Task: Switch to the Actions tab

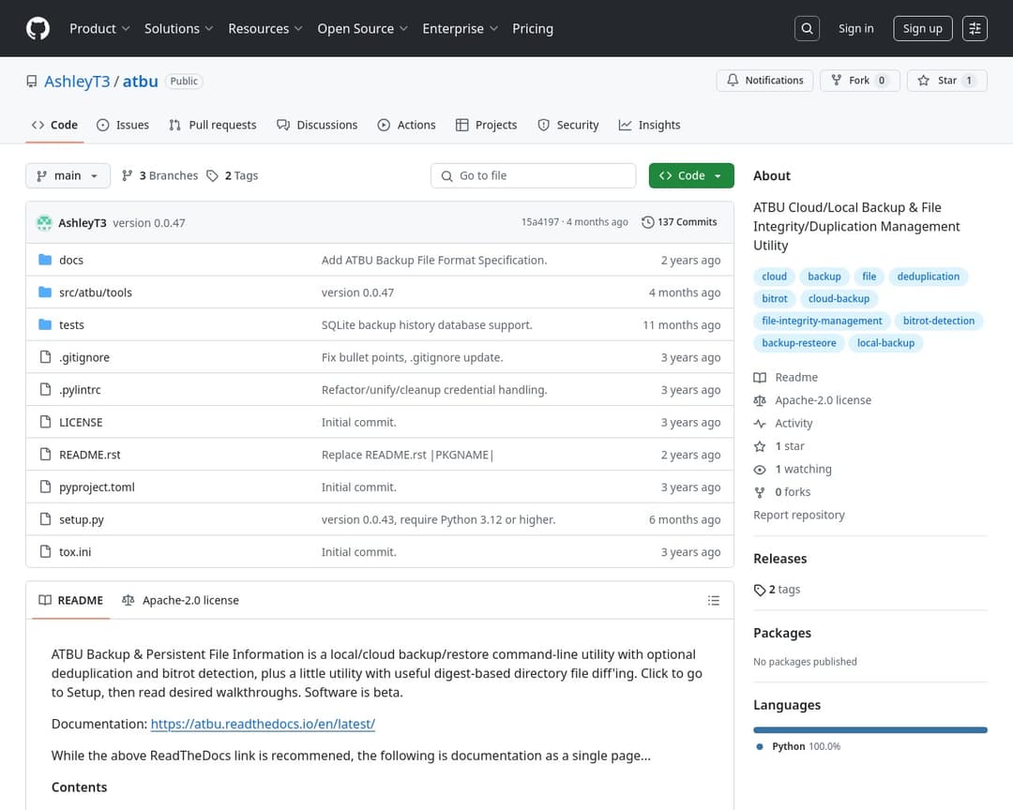Action: (407, 125)
